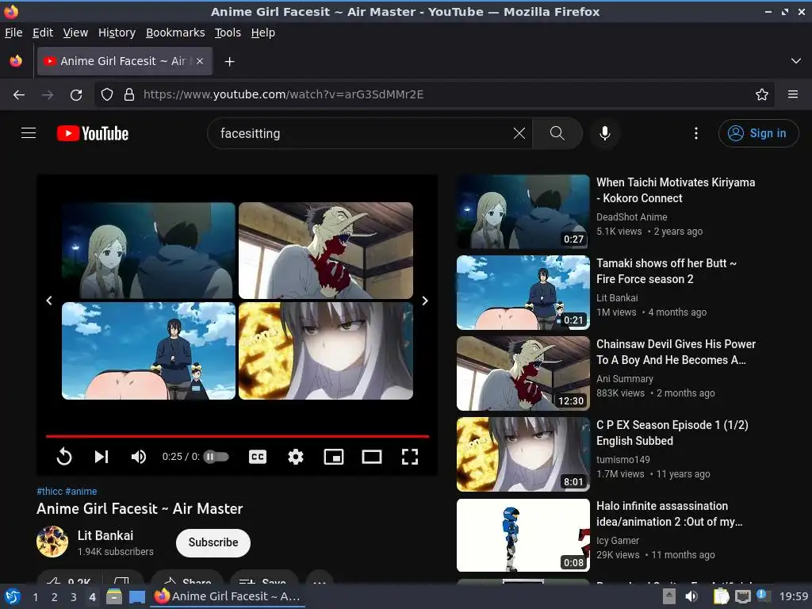Open the Lit Bankai channel avatar
This screenshot has height=609, width=812.
[52, 542]
